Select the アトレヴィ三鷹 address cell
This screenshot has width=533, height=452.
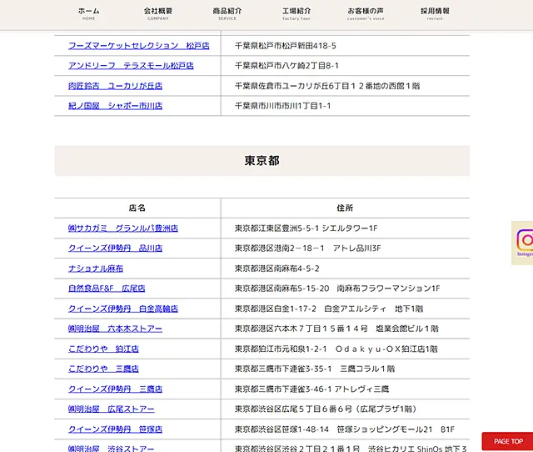pyautogui.click(x=311, y=389)
